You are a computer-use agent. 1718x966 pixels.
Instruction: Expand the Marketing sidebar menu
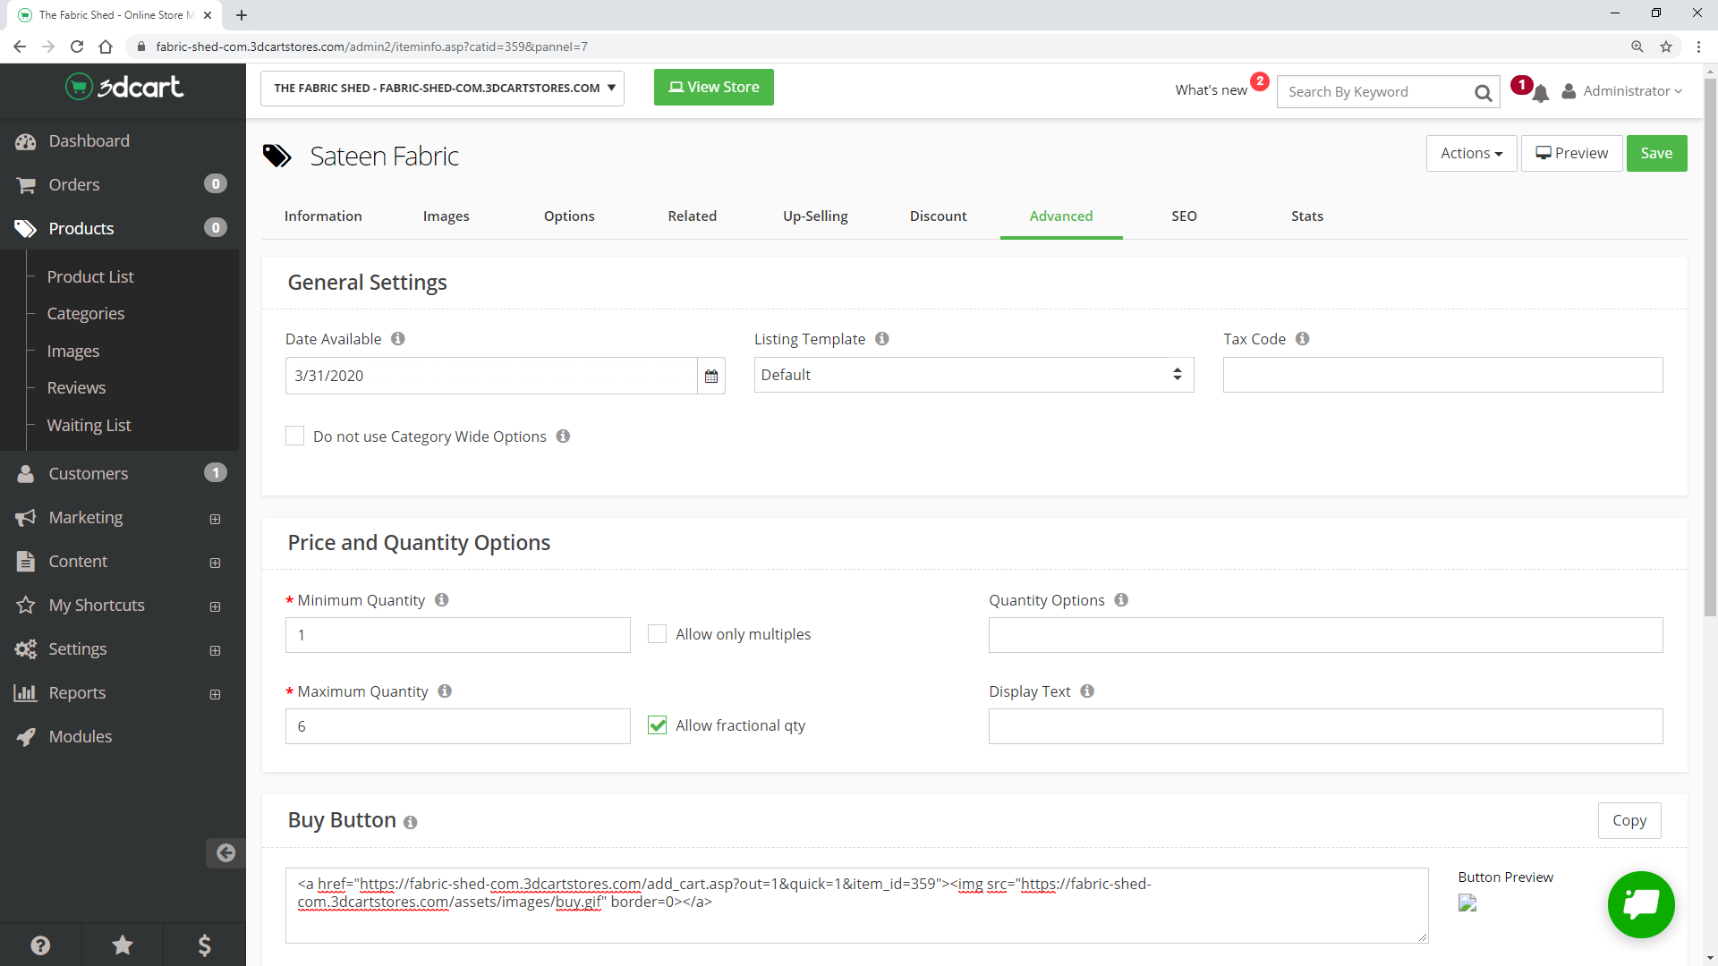tap(215, 519)
